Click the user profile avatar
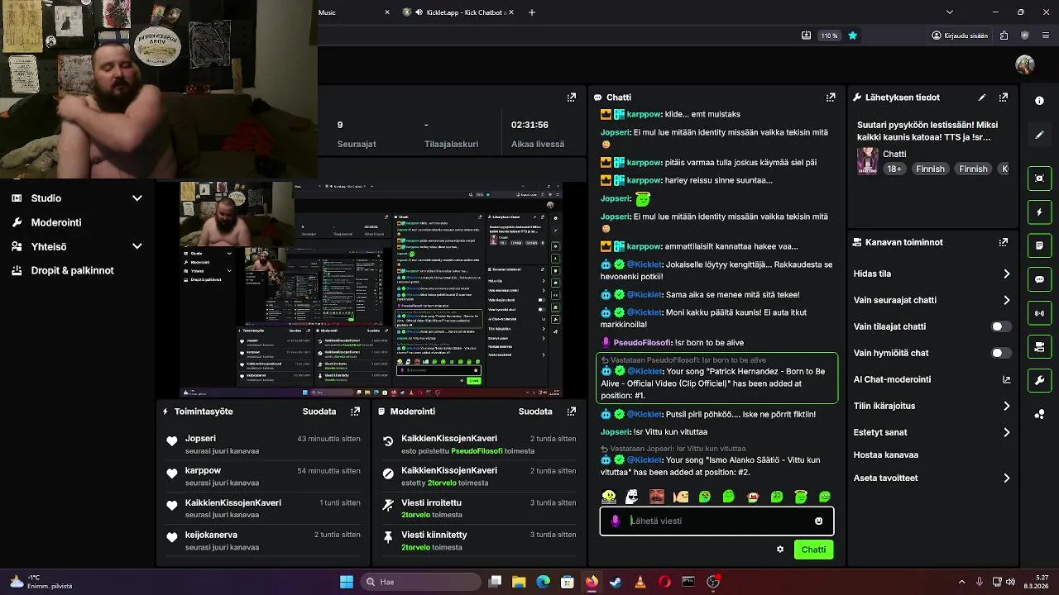This screenshot has width=1059, height=595. (x=1025, y=64)
